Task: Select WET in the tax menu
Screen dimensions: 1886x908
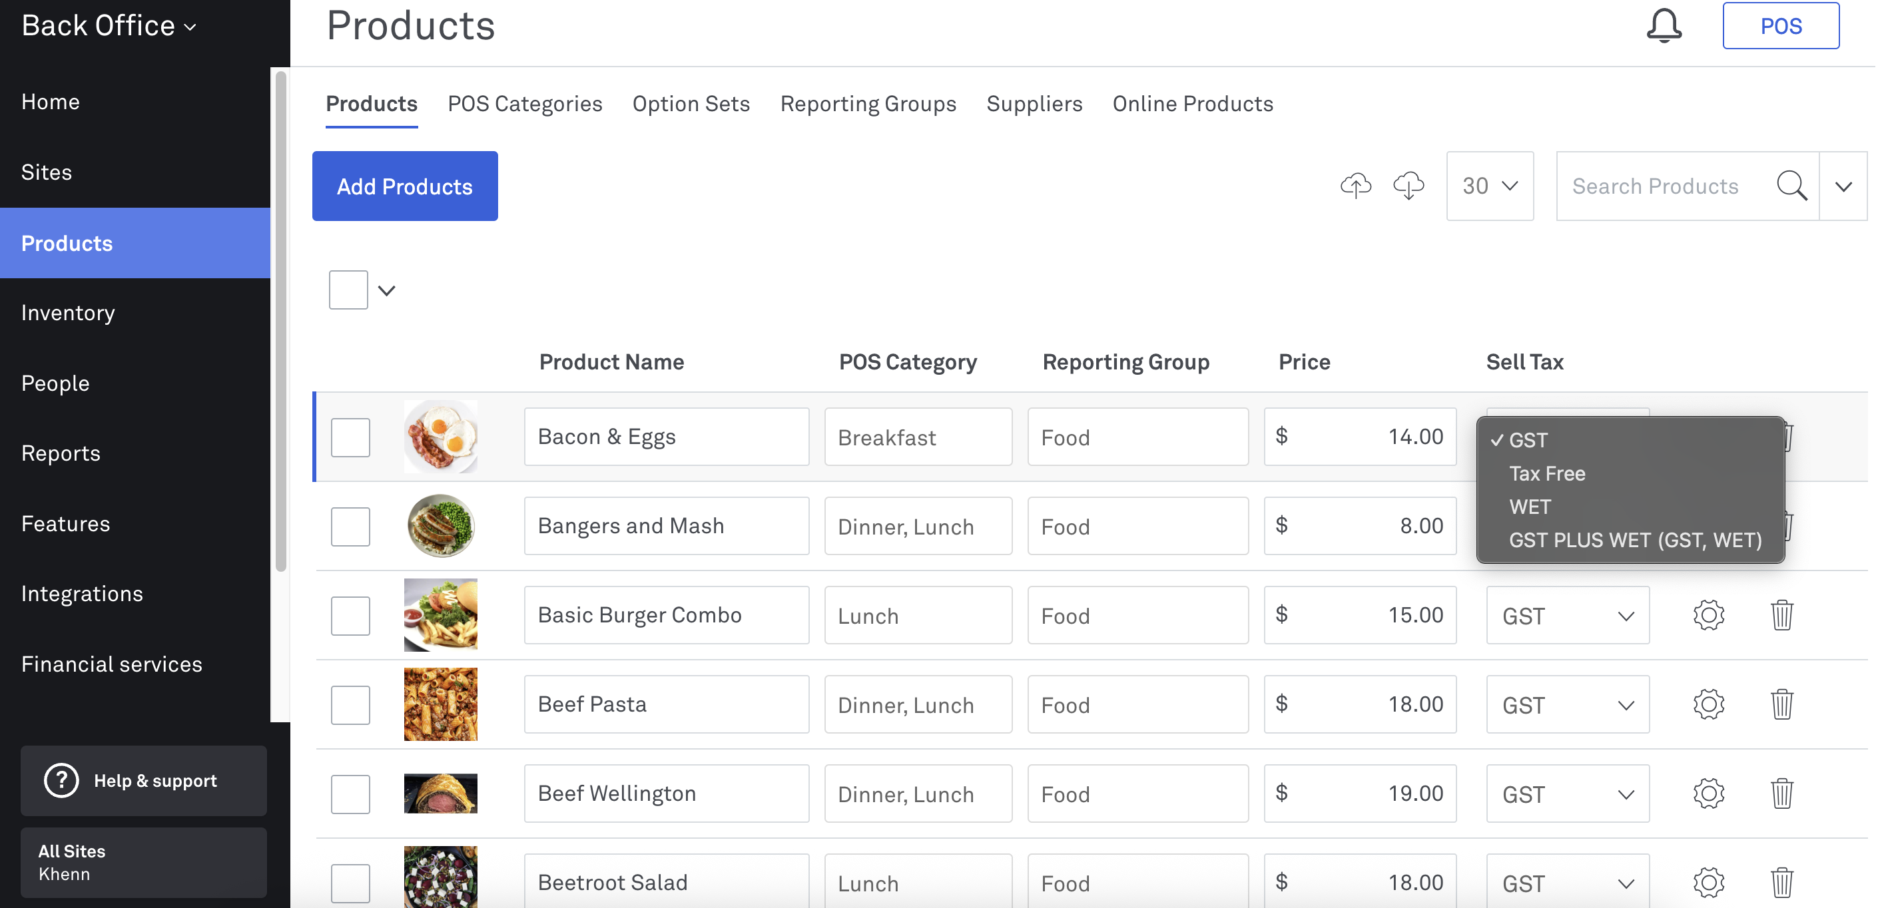Action: click(x=1530, y=507)
